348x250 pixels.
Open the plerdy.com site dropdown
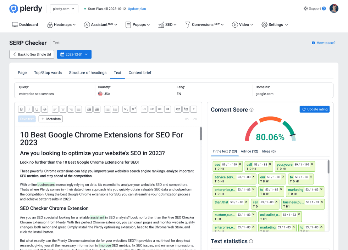64,9
